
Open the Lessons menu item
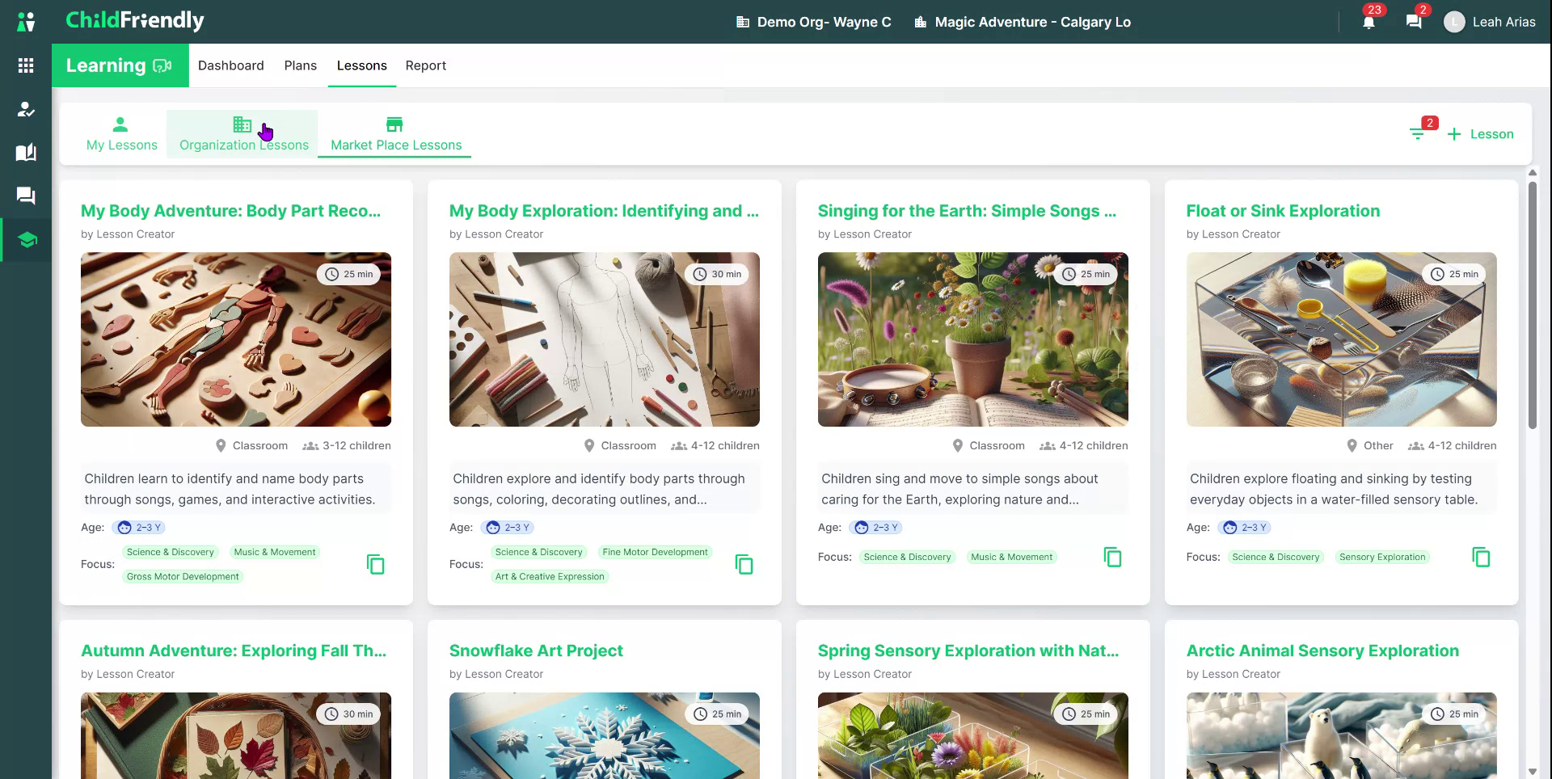coord(362,65)
